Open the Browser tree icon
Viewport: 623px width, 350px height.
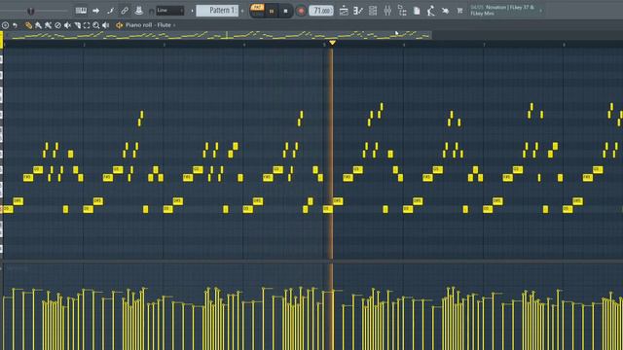click(x=402, y=11)
